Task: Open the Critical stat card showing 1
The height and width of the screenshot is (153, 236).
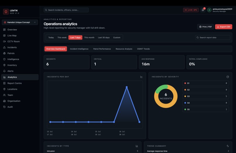Action: (x=114, y=62)
